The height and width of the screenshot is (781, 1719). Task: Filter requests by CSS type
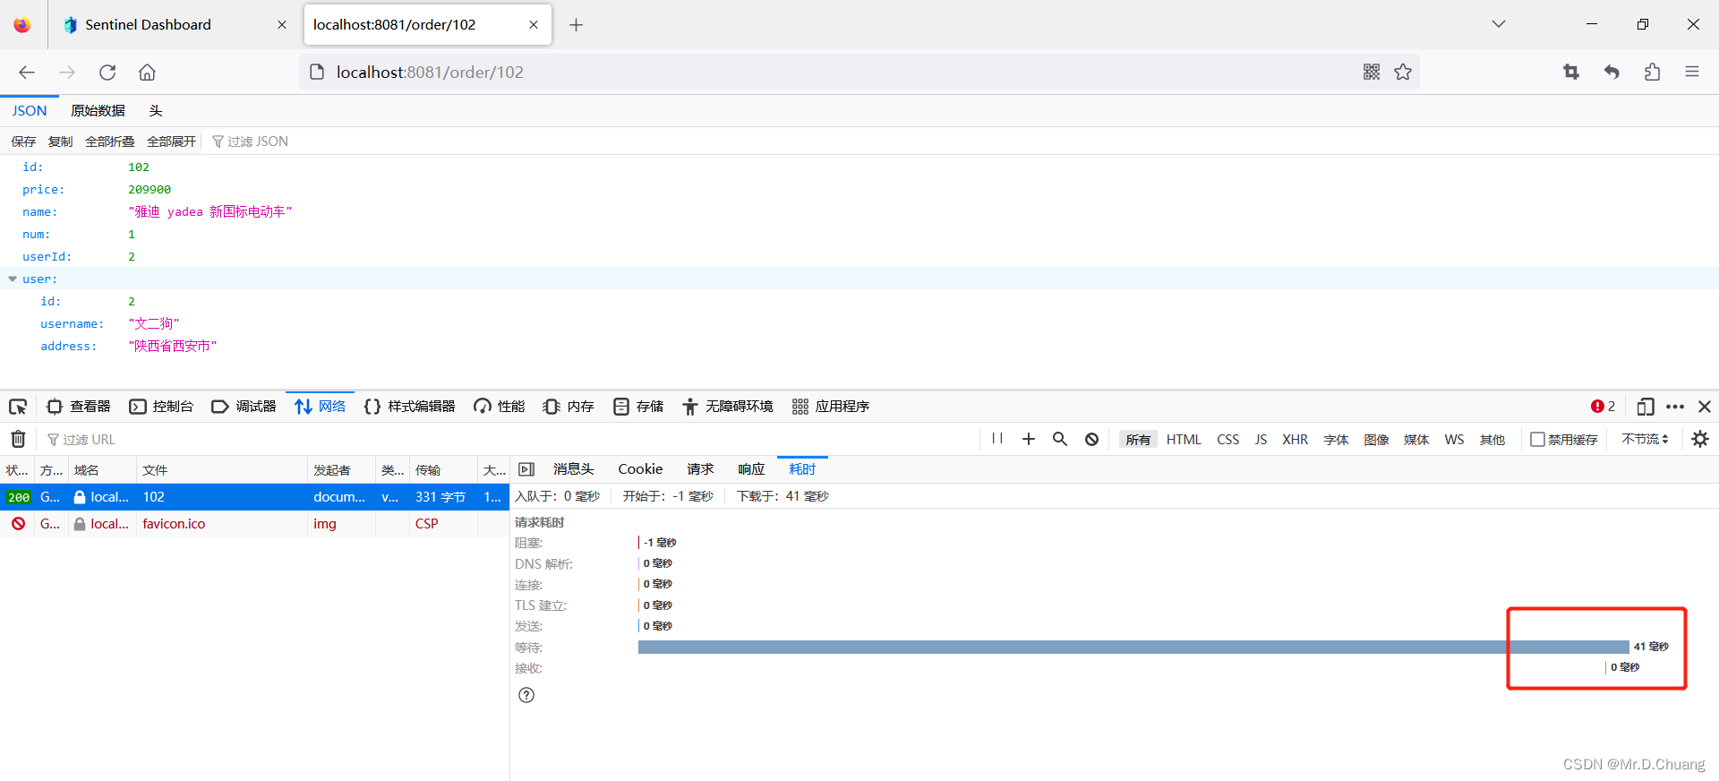(1227, 440)
